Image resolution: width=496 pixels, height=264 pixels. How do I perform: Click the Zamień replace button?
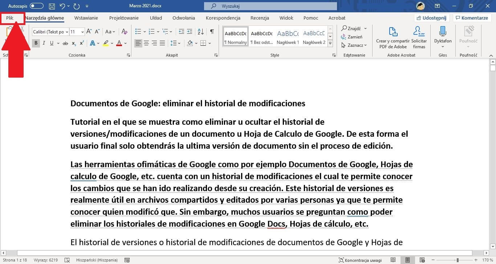click(351, 37)
